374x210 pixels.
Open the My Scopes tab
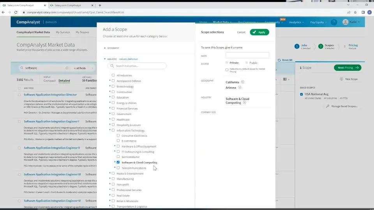[x=82, y=32]
